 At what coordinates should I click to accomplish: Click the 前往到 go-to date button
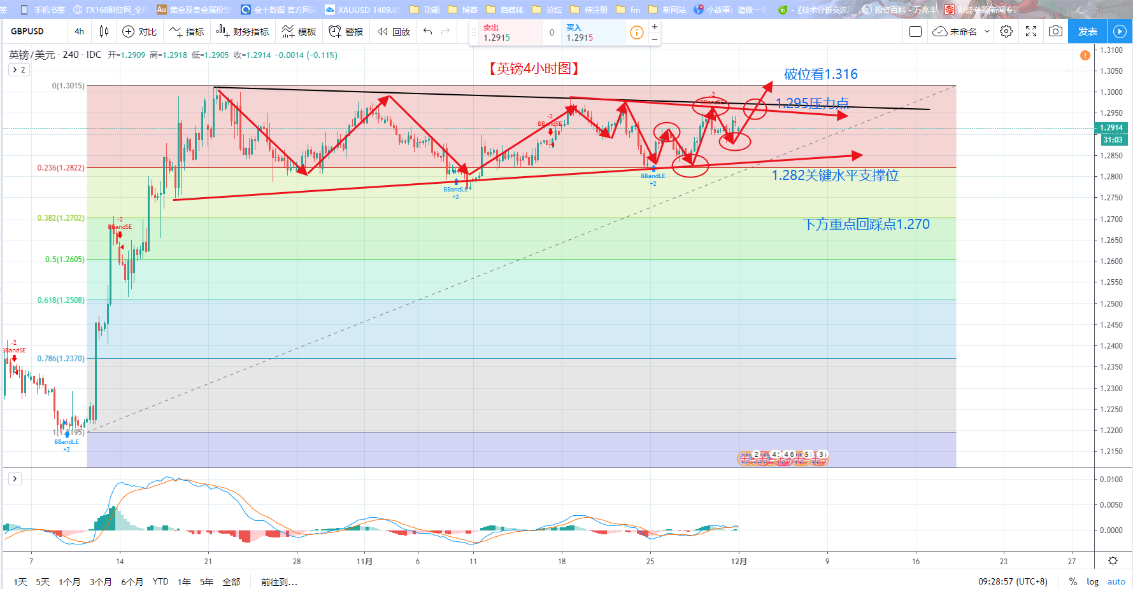[x=279, y=581]
